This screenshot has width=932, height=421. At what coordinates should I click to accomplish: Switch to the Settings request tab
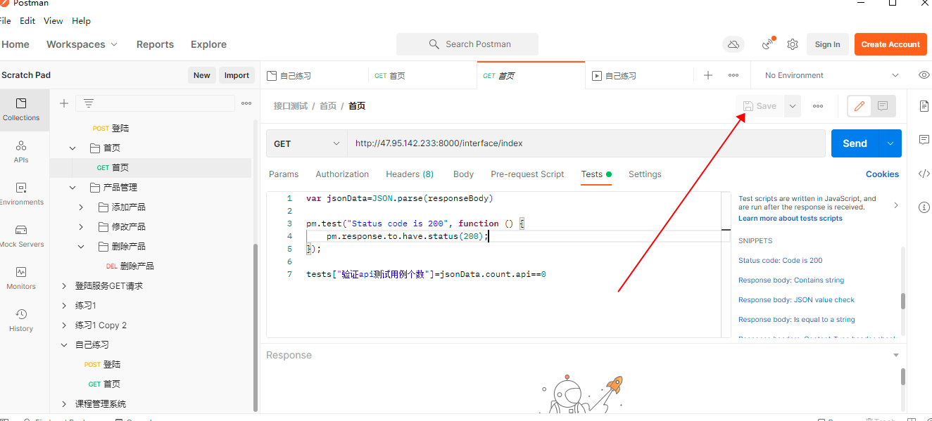645,174
